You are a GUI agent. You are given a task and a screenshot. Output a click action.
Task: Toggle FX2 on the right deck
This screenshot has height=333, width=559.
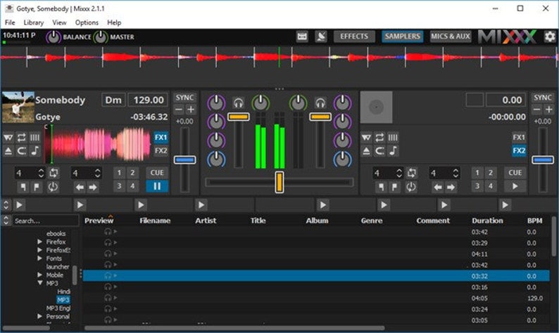pos(519,151)
